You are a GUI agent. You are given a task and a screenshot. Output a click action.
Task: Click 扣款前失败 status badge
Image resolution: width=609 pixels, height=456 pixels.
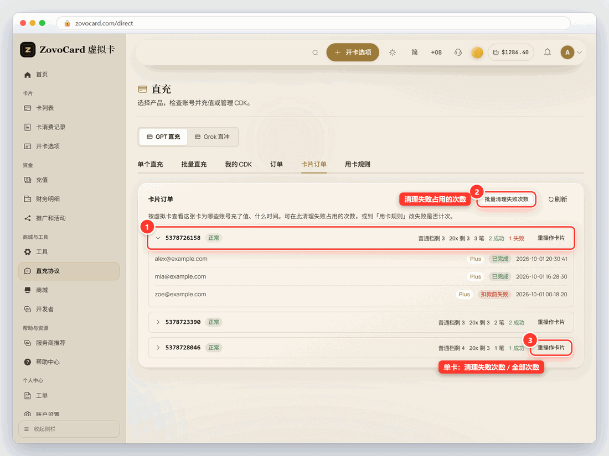point(494,294)
